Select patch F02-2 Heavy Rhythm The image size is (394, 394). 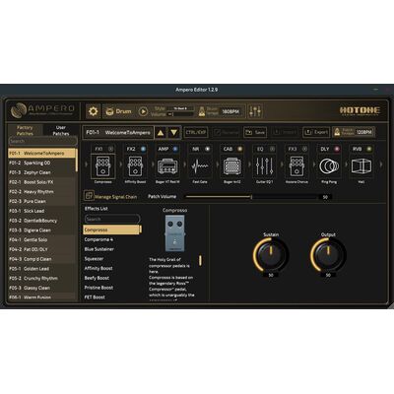click(42, 191)
